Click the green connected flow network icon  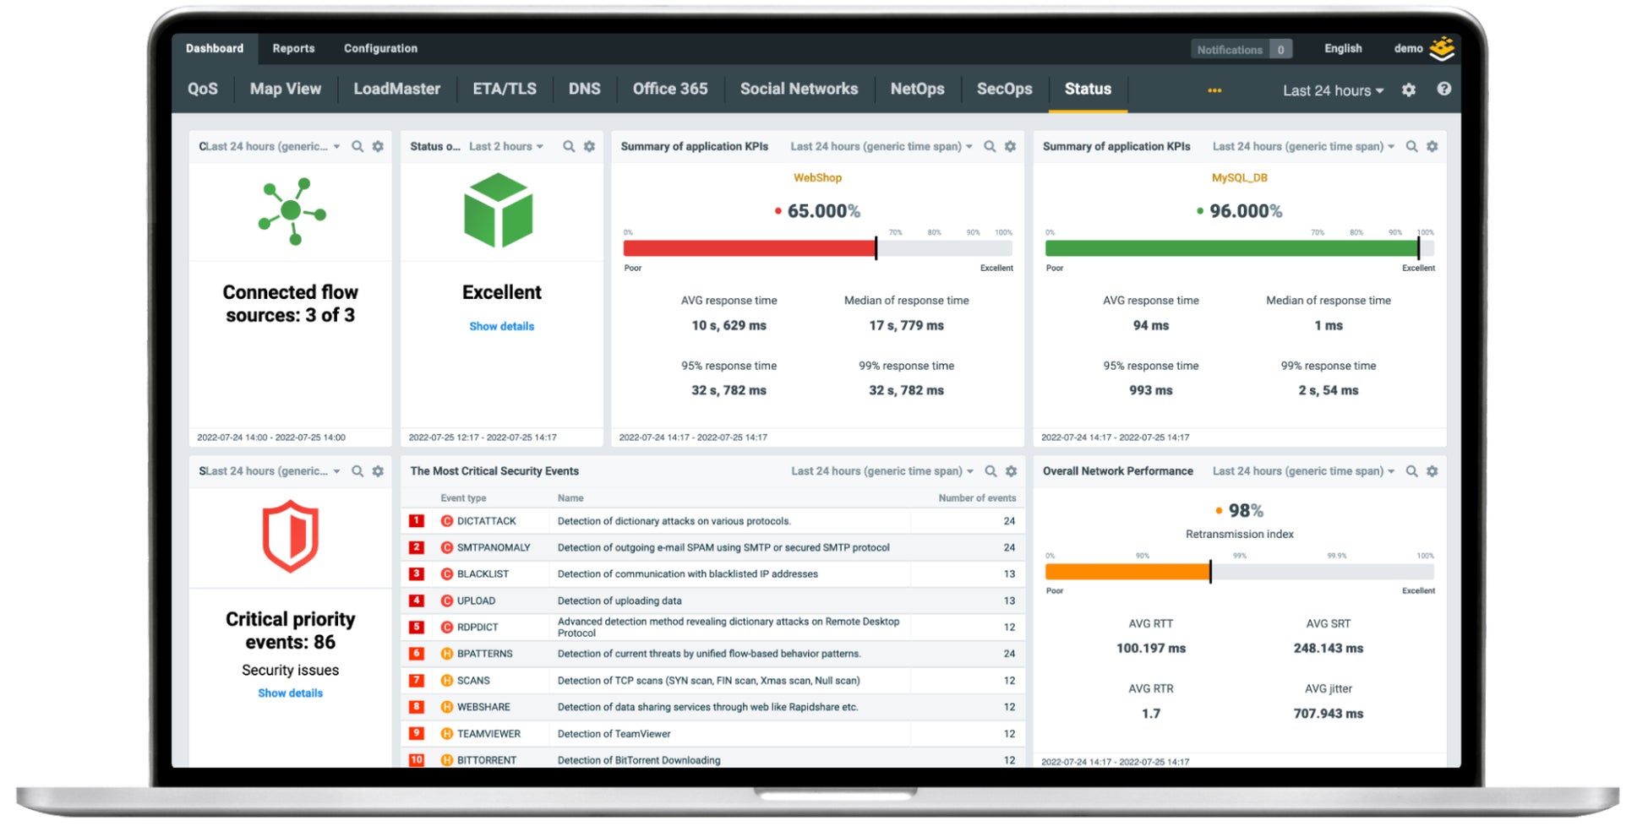(292, 211)
